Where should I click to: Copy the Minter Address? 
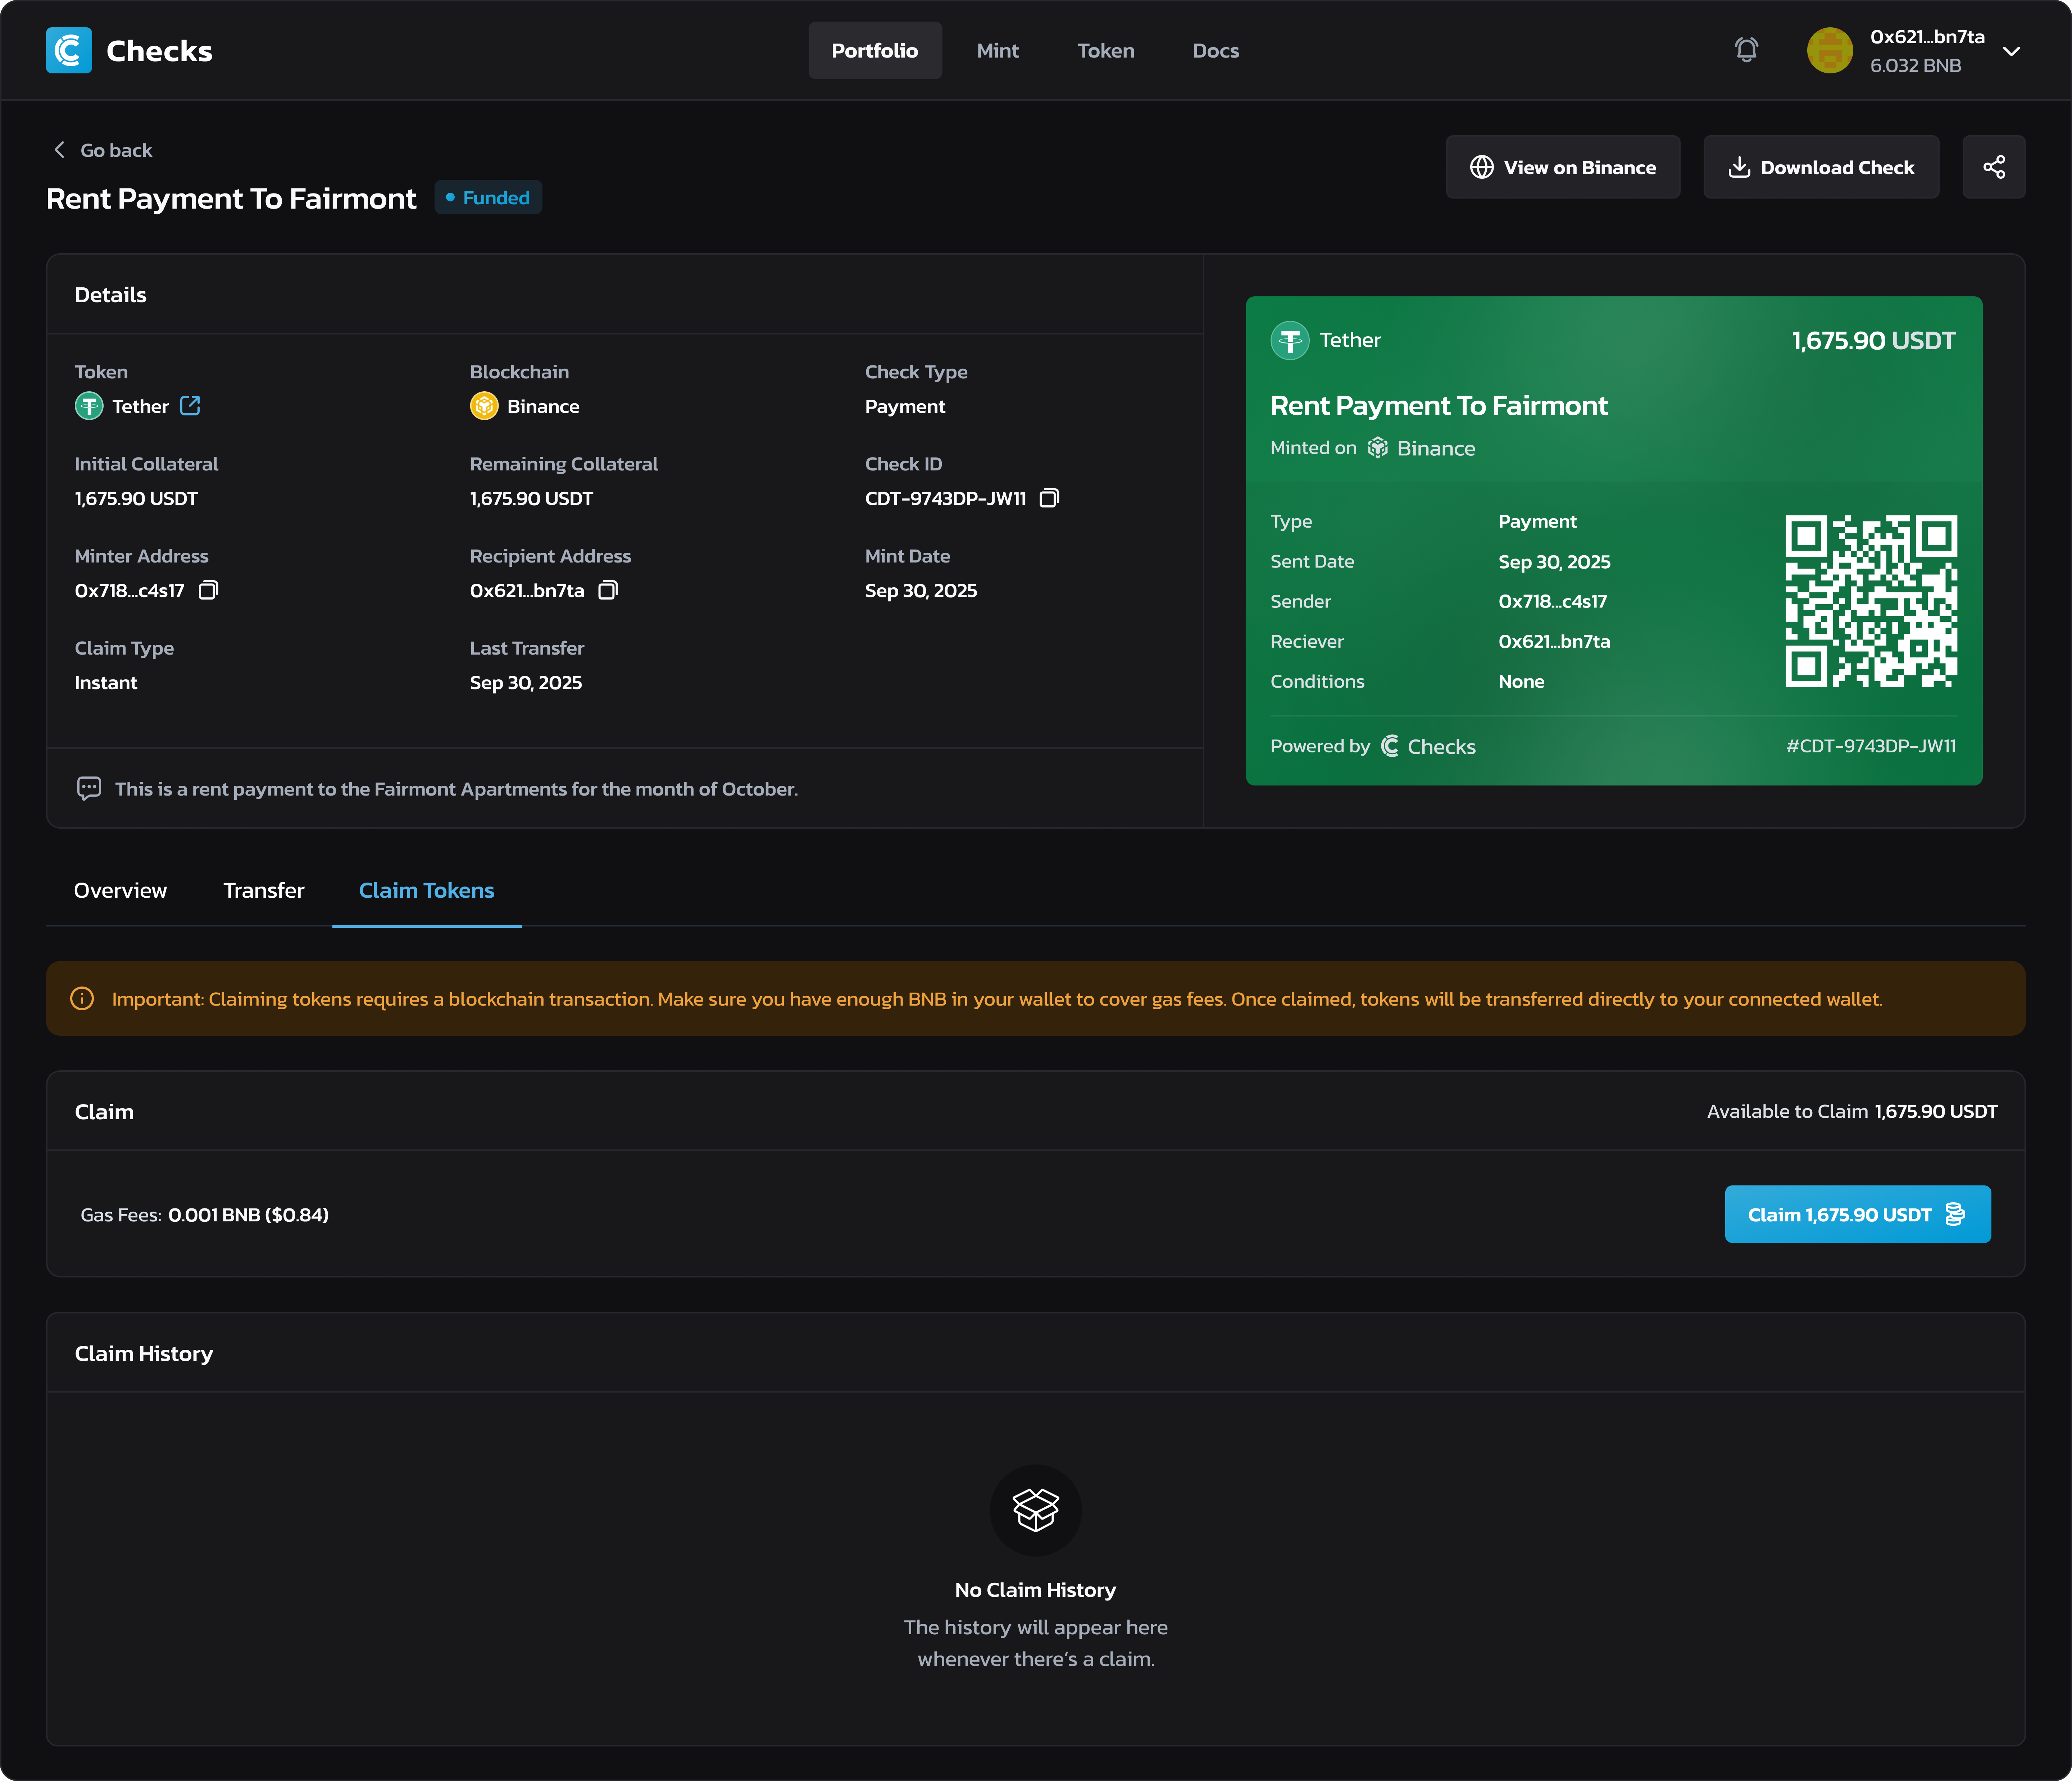pyautogui.click(x=208, y=590)
